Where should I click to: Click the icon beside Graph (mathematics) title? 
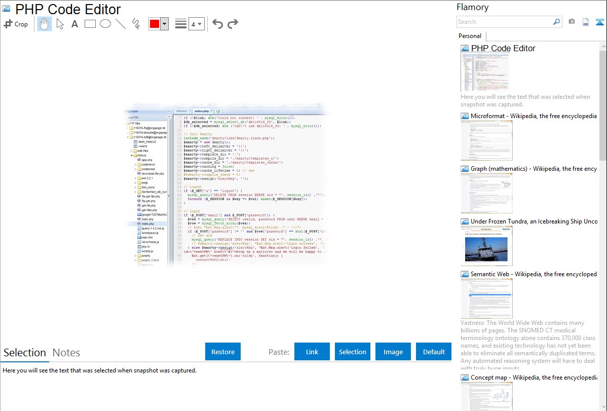465,169
